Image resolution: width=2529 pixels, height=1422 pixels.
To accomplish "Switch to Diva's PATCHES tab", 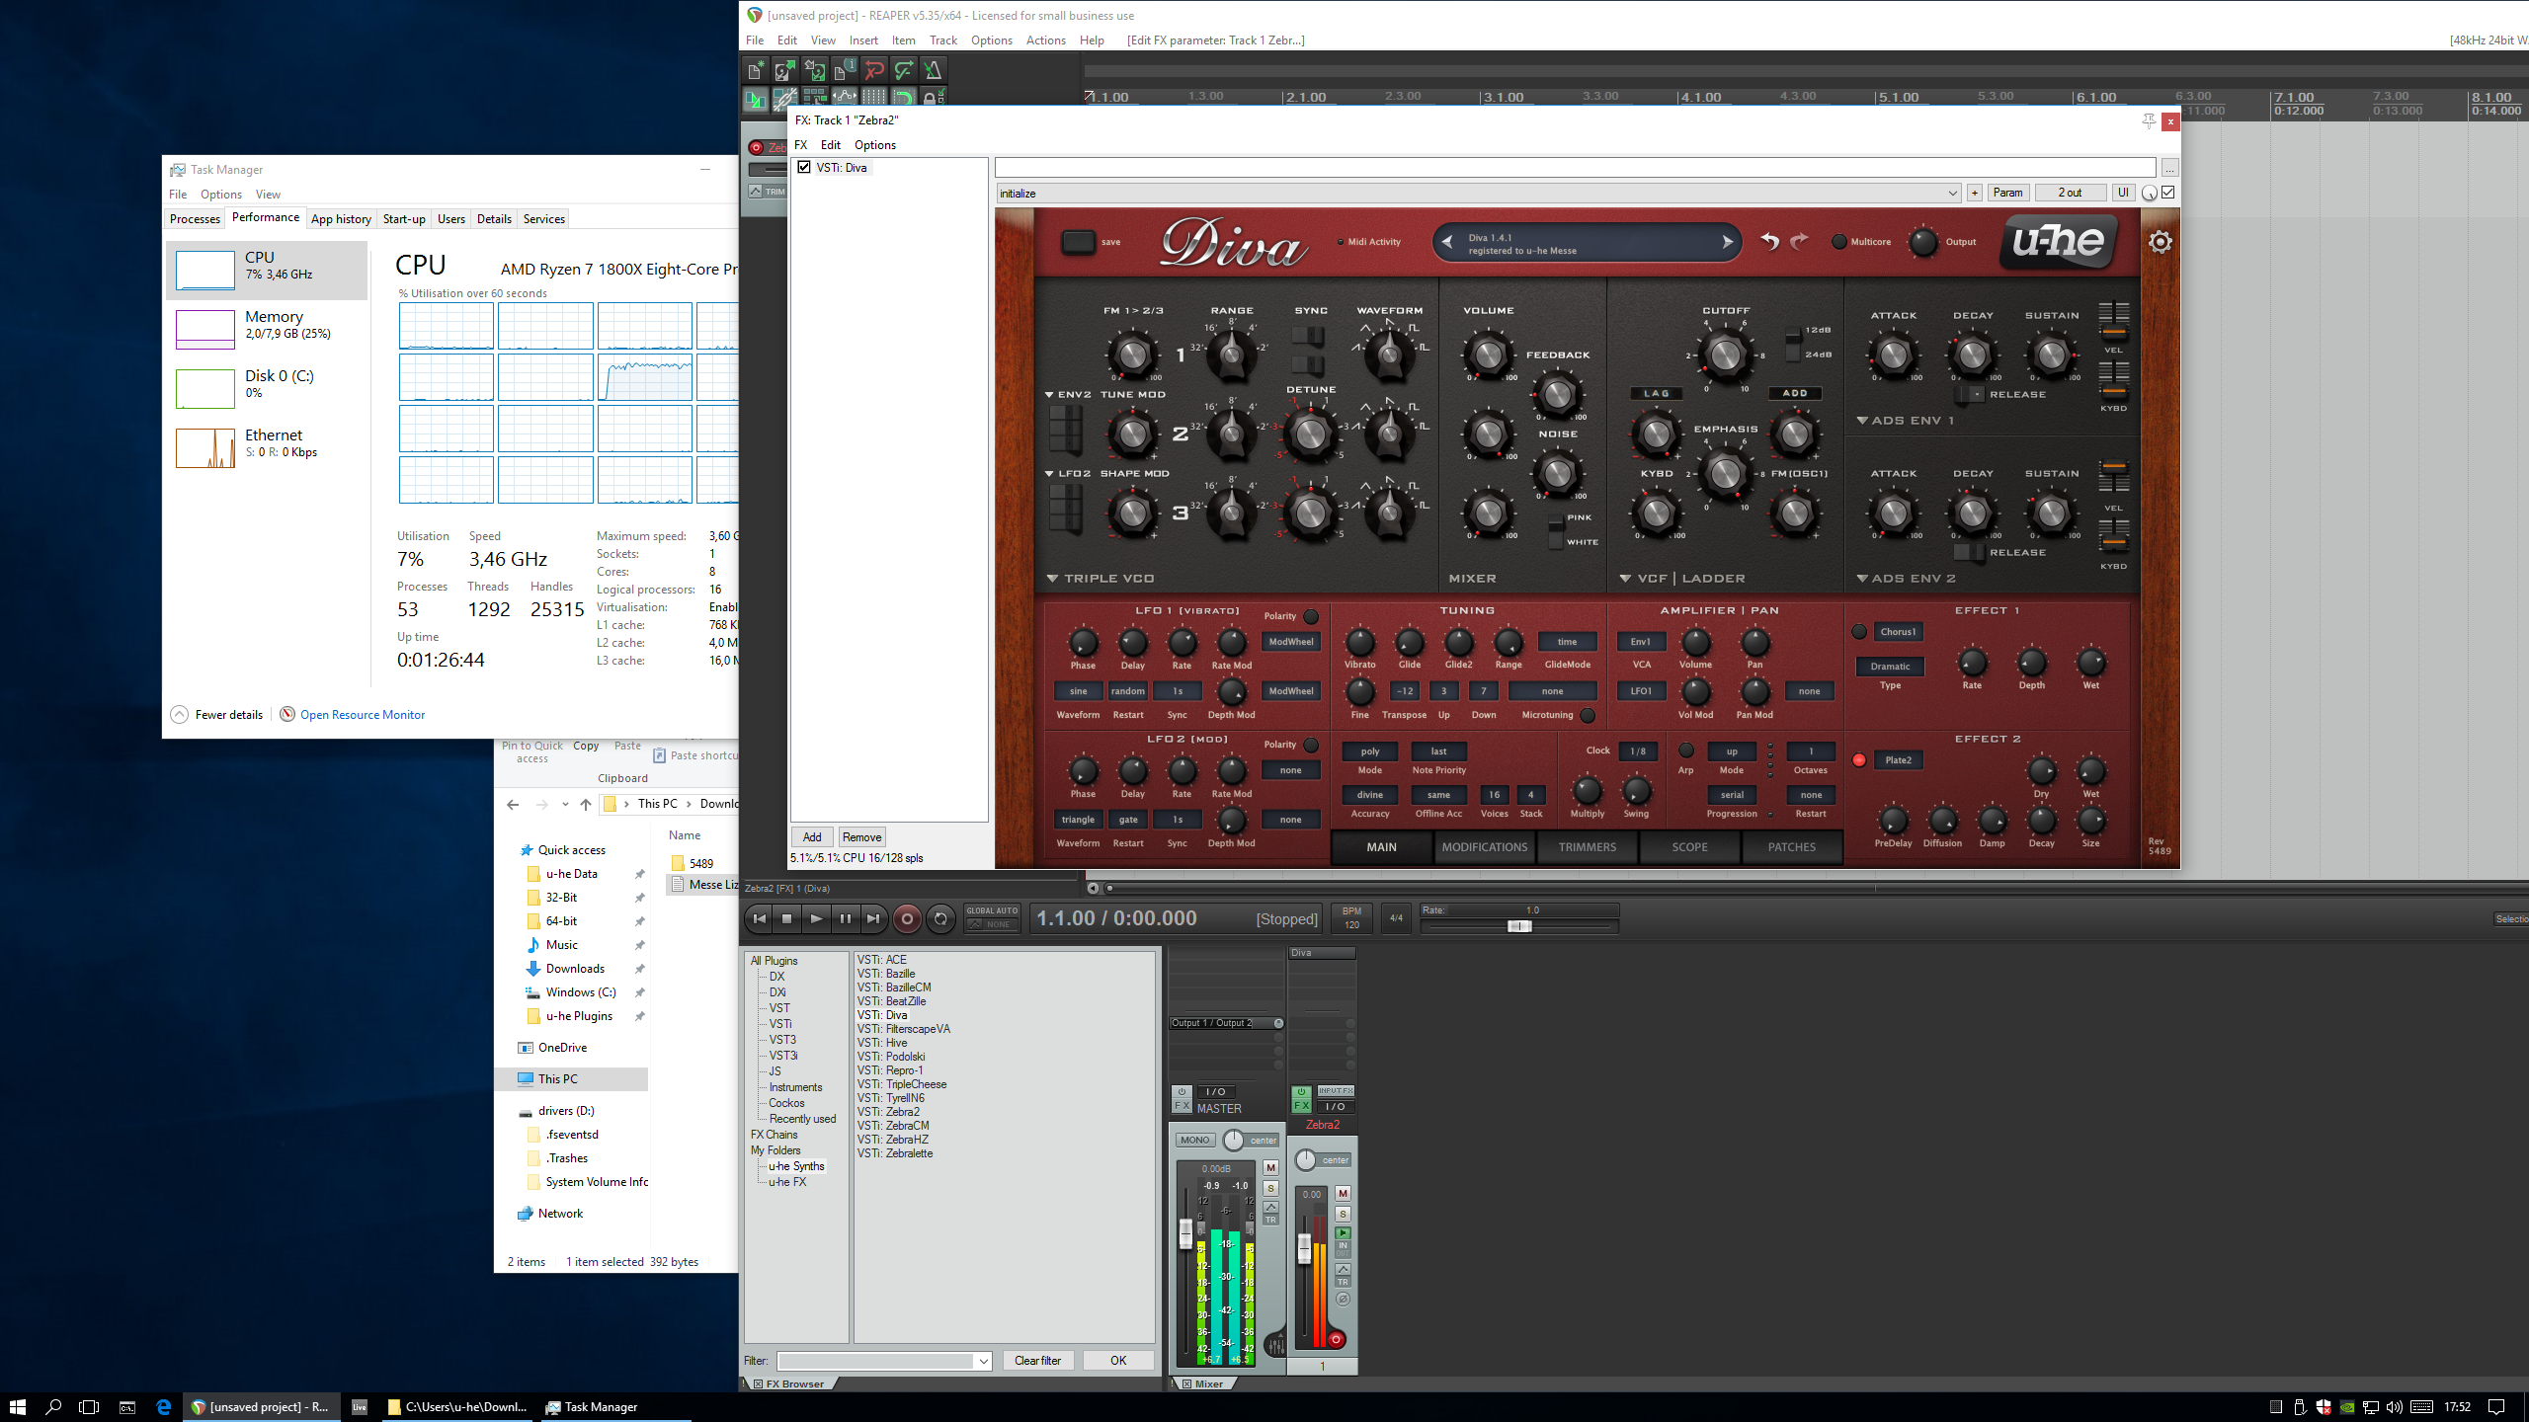I will pyautogui.click(x=1791, y=847).
